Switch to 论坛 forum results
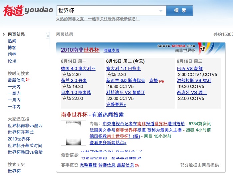The height and width of the screenshot is (176, 233). tap(12, 61)
